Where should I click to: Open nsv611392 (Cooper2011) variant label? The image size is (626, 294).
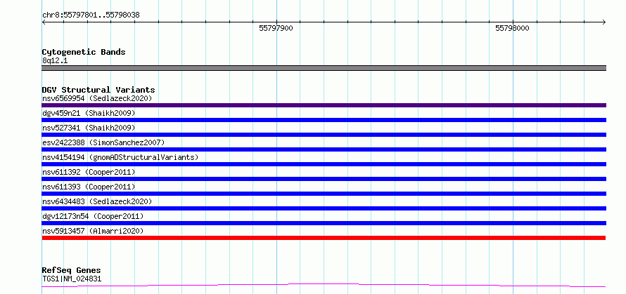(89, 172)
